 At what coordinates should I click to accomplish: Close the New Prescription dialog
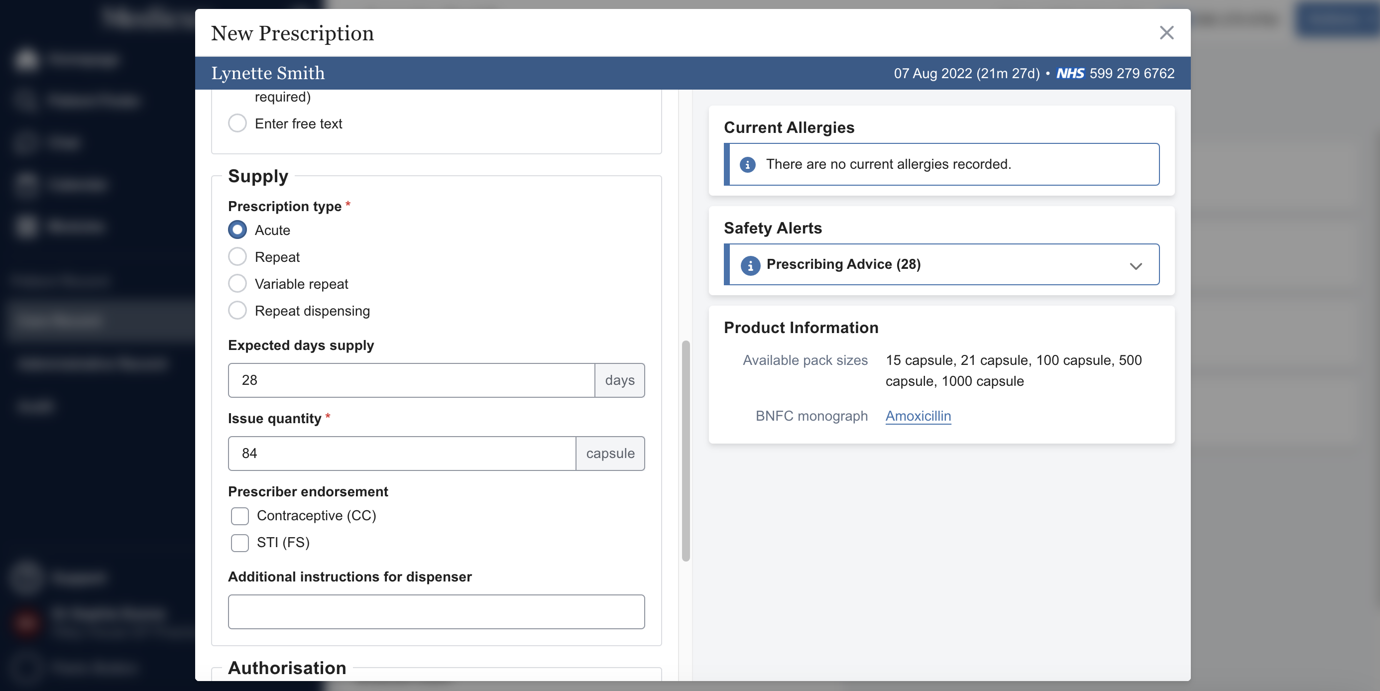pyautogui.click(x=1166, y=33)
